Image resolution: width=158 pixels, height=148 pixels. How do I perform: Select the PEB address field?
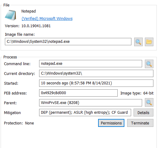pyautogui.click(x=78, y=93)
